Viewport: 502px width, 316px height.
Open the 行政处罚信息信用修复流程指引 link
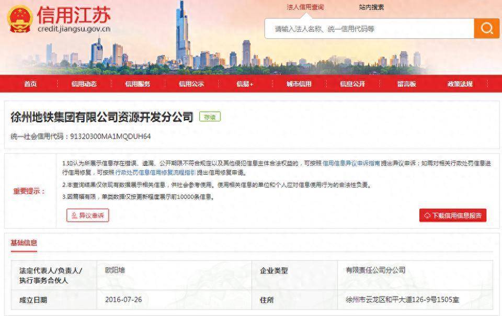(155, 173)
